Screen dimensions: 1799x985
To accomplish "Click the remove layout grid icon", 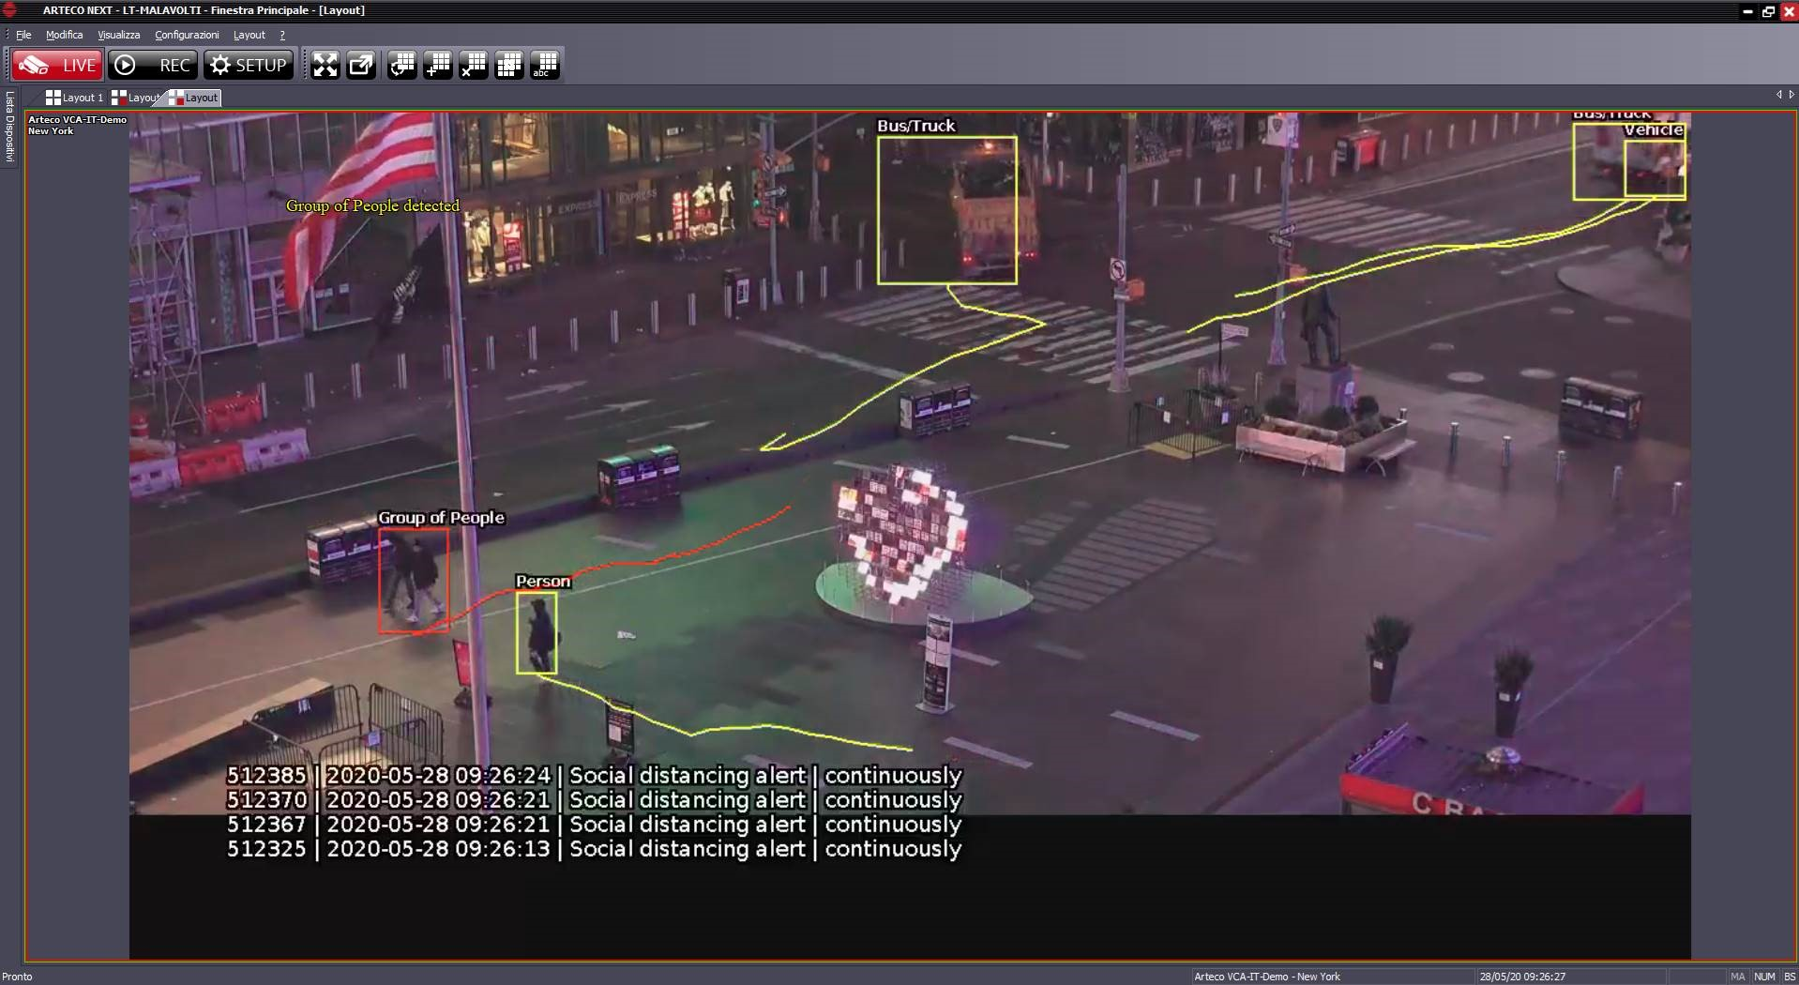I will click(x=474, y=65).
